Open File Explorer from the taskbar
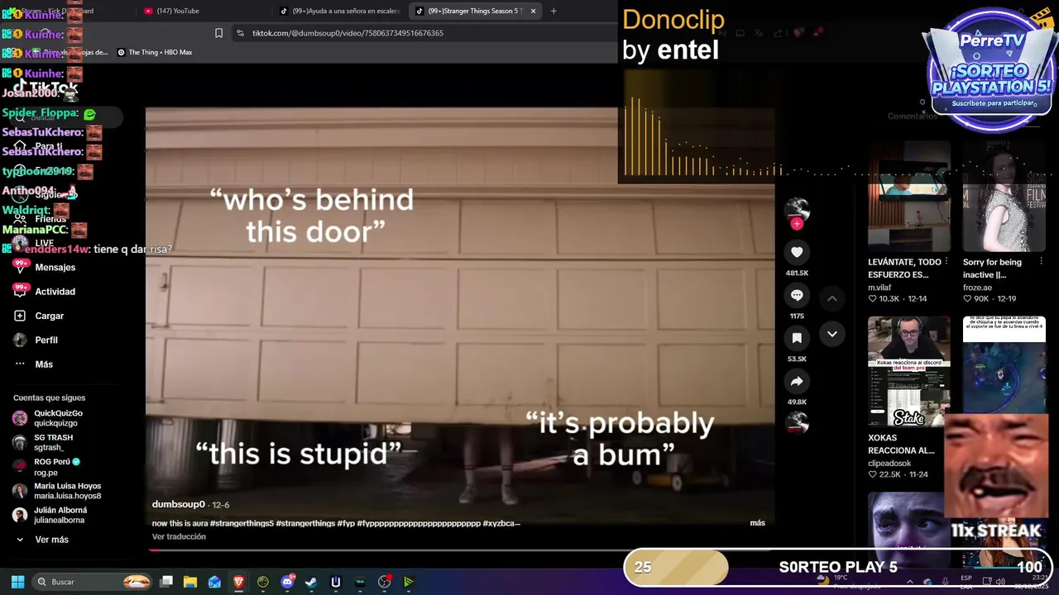 190,582
